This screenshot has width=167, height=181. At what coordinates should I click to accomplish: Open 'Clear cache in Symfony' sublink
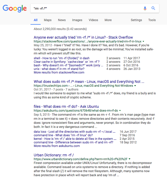(x=67, y=62)
